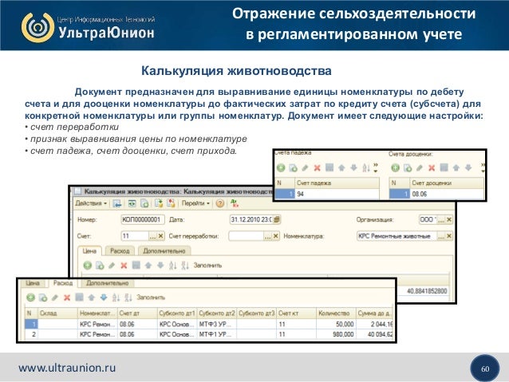This screenshot has width=509, height=382.
Task: Add a row in the Счета дооценки panel
Action: pos(395,167)
